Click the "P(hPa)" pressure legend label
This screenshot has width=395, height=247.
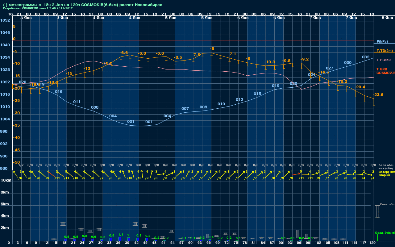tap(382, 41)
